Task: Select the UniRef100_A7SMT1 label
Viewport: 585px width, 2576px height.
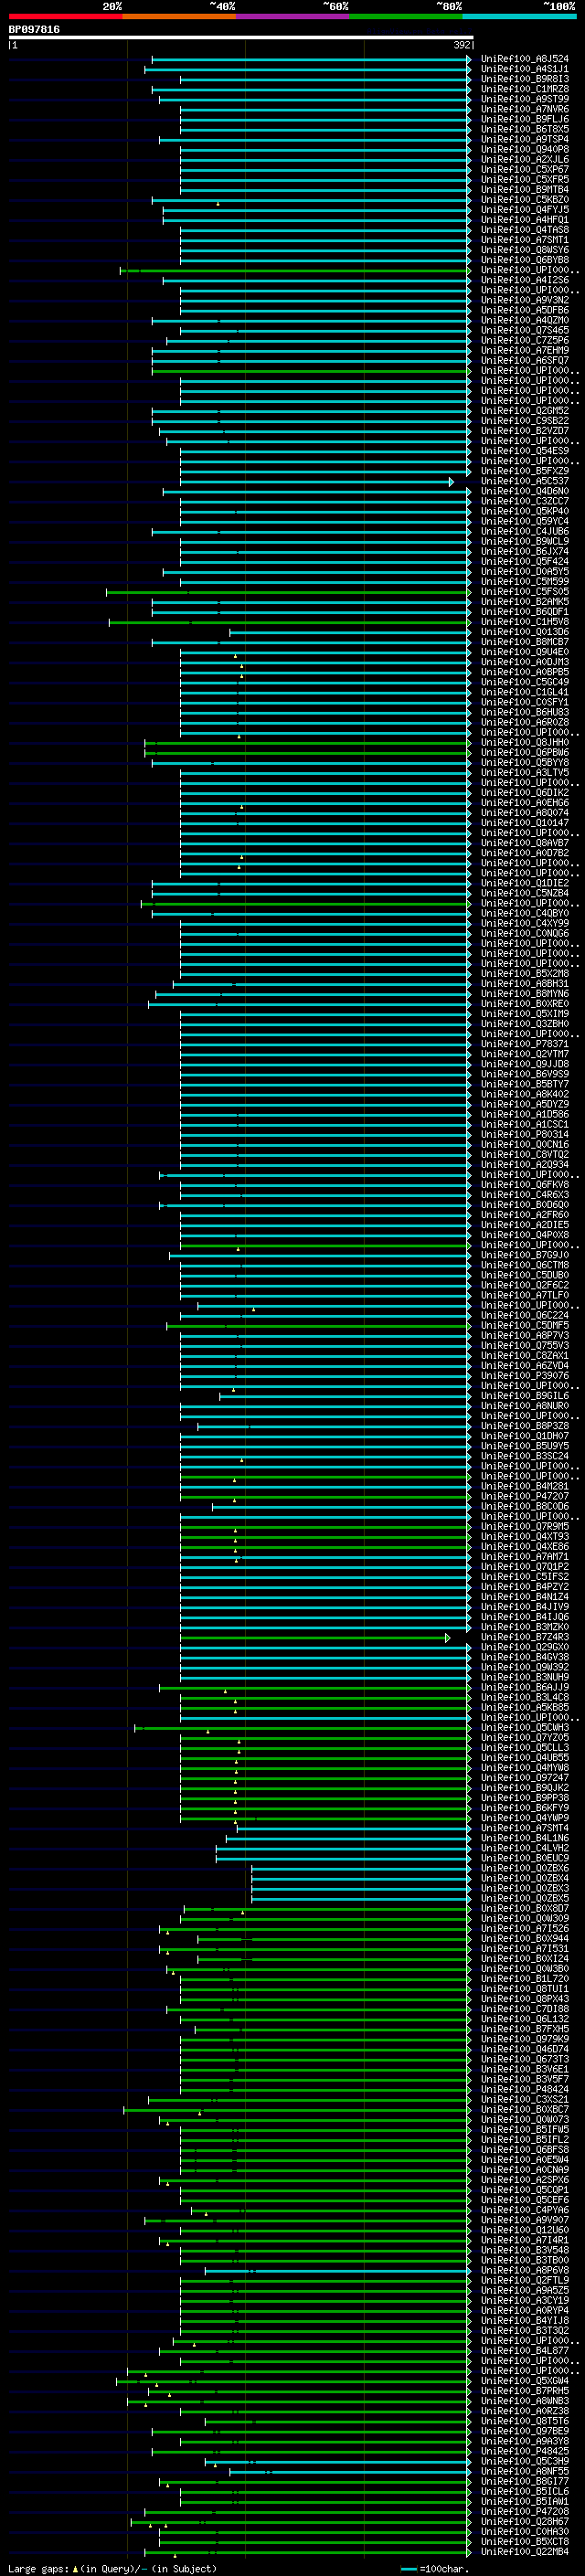Action: click(524, 240)
